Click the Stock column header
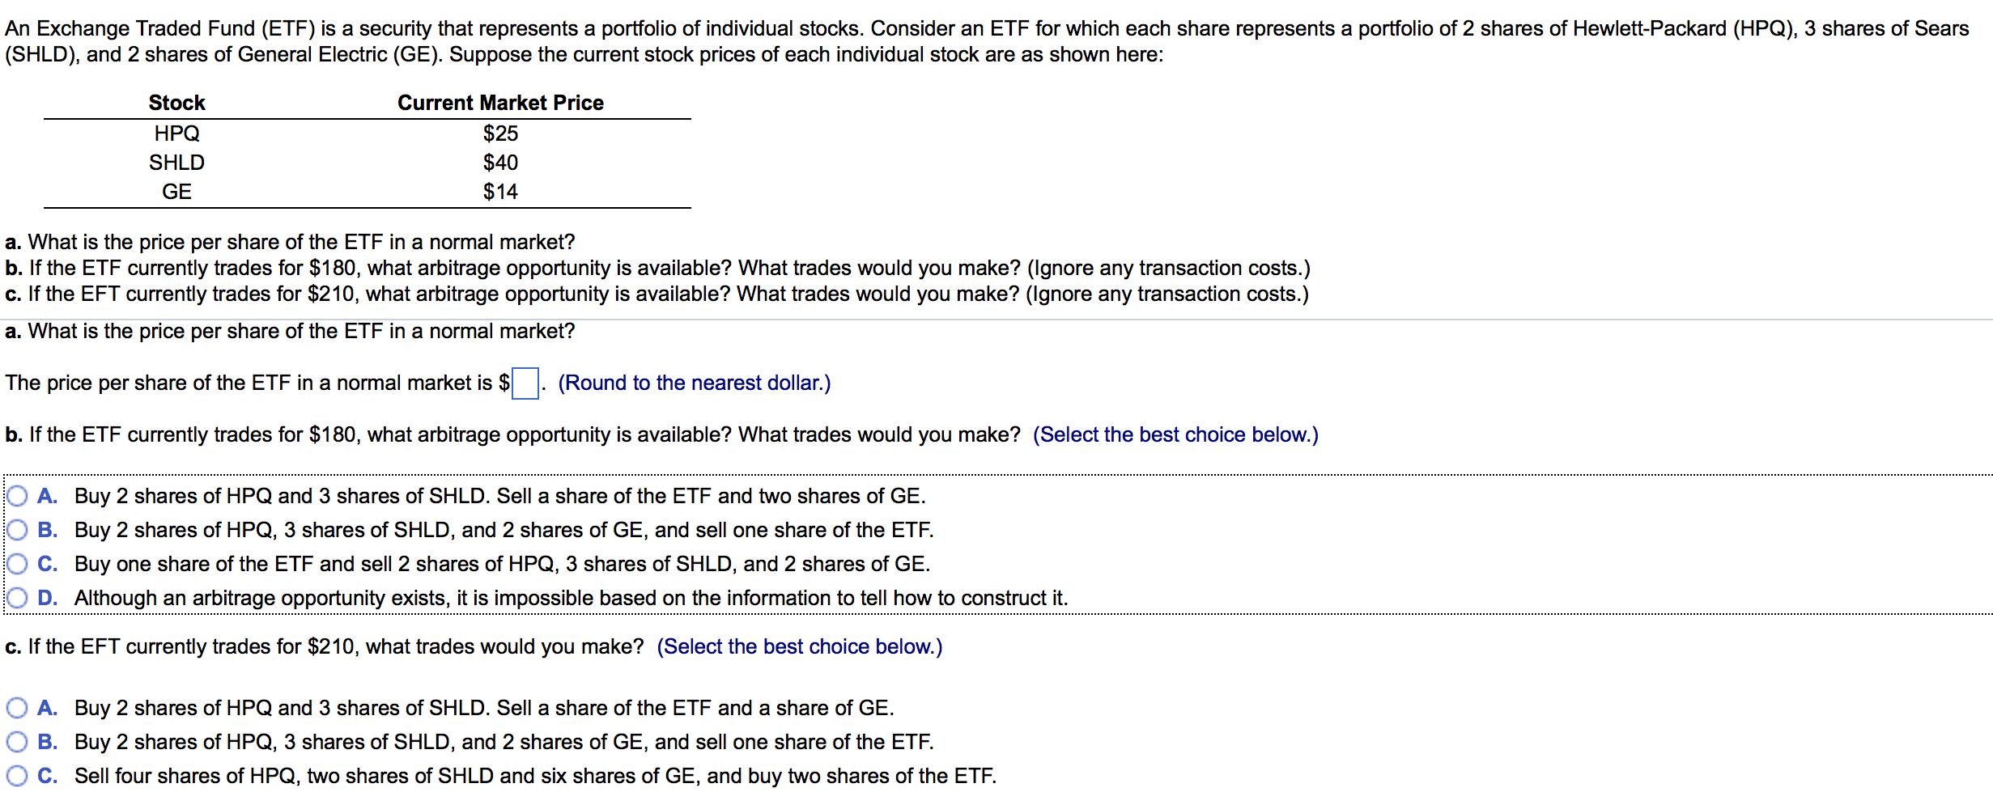The width and height of the screenshot is (1993, 809). 176,102
